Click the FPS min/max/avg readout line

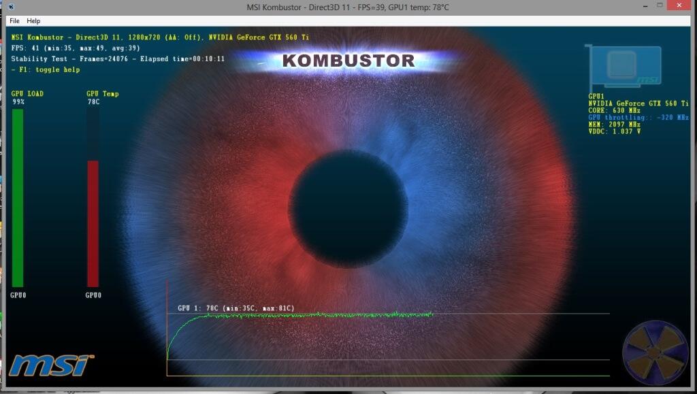(76, 48)
